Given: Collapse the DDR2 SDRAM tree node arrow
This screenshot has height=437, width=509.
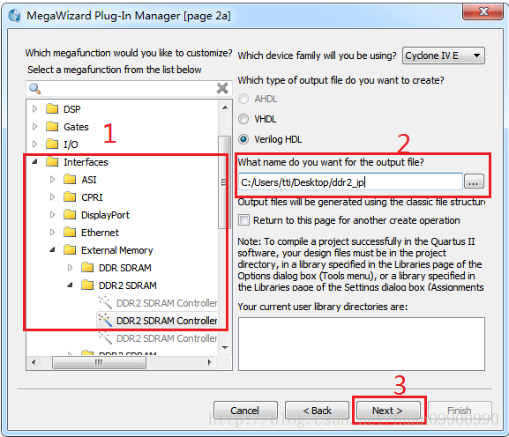Looking at the screenshot, I should tap(70, 285).
